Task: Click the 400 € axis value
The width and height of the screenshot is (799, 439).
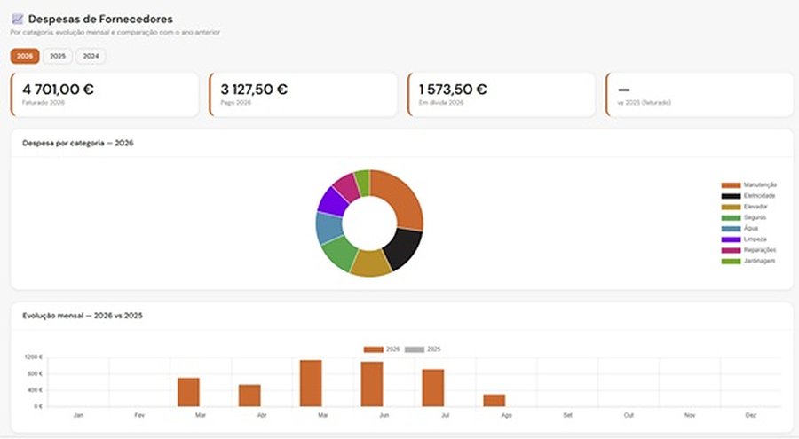Action: (35, 390)
